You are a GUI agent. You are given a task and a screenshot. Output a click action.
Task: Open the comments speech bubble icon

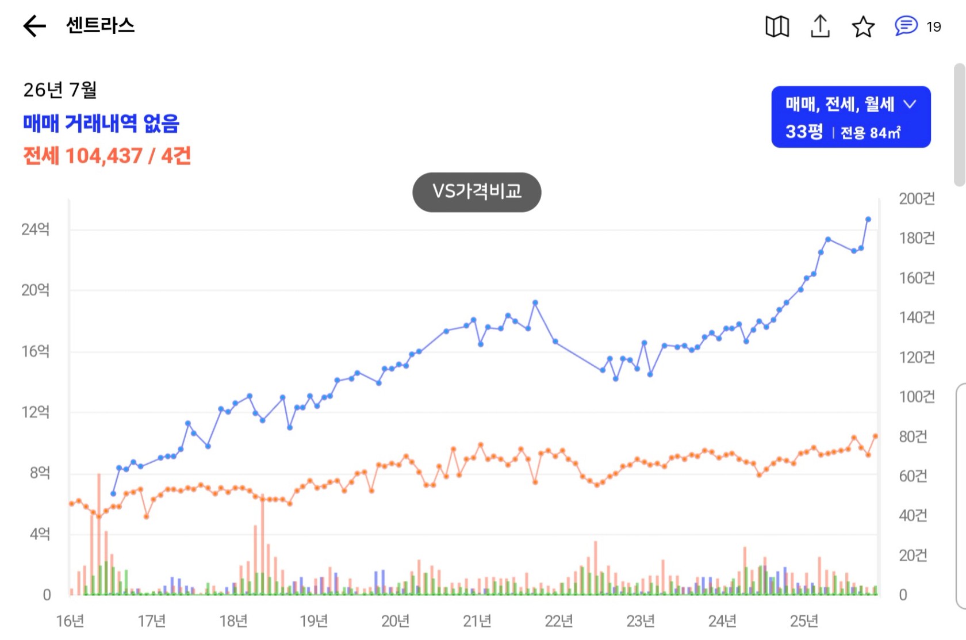[x=906, y=26]
